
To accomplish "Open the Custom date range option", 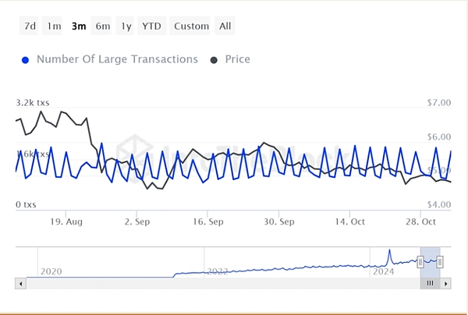I will pyautogui.click(x=190, y=26).
